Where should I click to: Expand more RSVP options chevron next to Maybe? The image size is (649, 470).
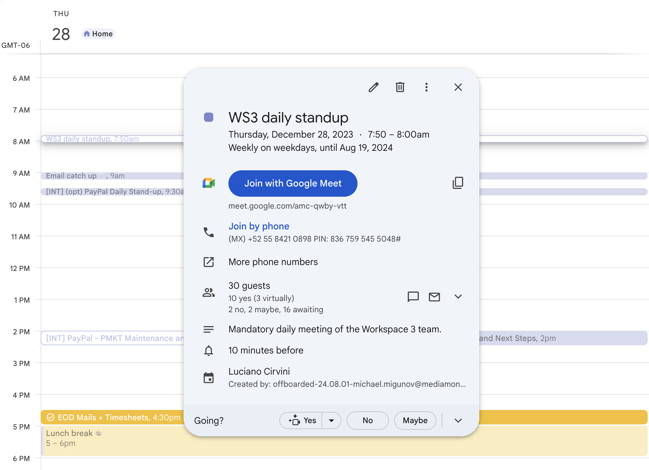click(458, 420)
